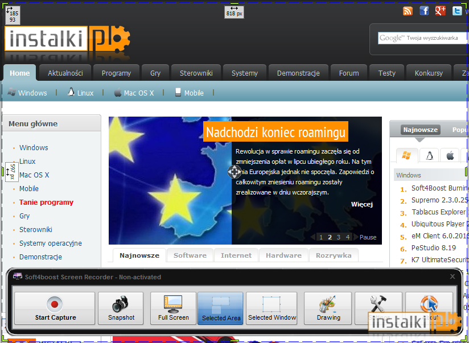
Task: Select the Windows tab icon in Najnowsze panel
Action: point(406,155)
